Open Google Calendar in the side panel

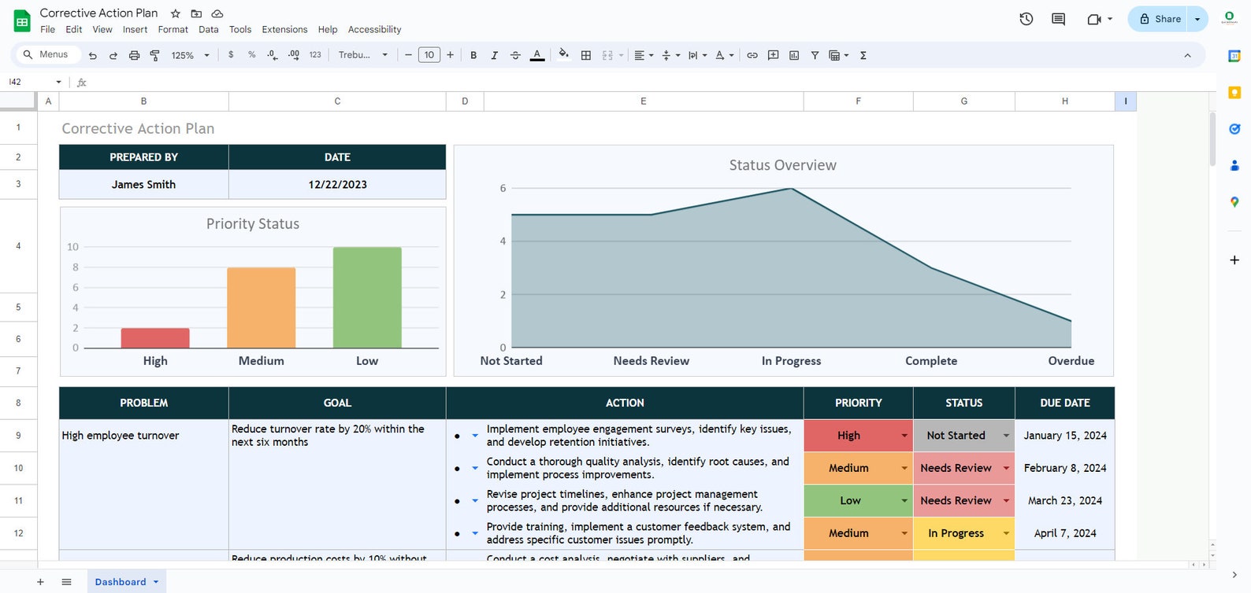(1234, 56)
